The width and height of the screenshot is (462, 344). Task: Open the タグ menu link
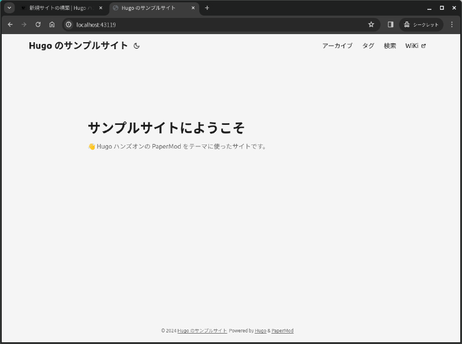click(368, 46)
